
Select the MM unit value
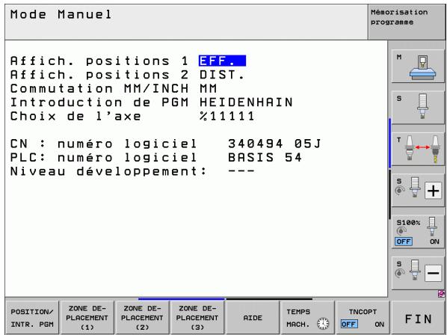(x=209, y=88)
